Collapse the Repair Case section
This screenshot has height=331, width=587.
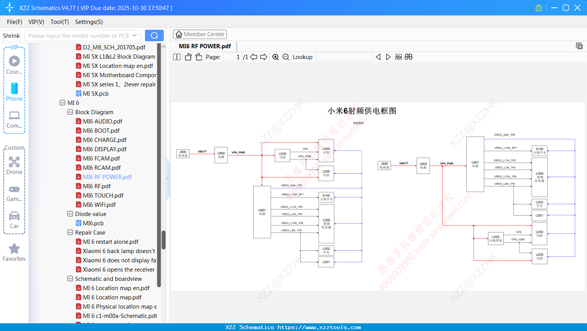click(70, 232)
